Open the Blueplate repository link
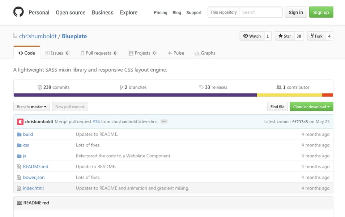Image resolution: width=345 pixels, height=217 pixels. [x=74, y=36]
